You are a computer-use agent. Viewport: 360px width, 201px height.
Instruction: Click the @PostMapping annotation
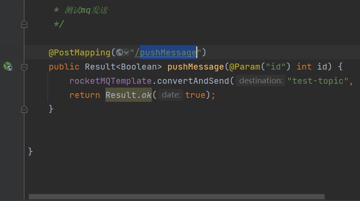[x=80, y=53]
